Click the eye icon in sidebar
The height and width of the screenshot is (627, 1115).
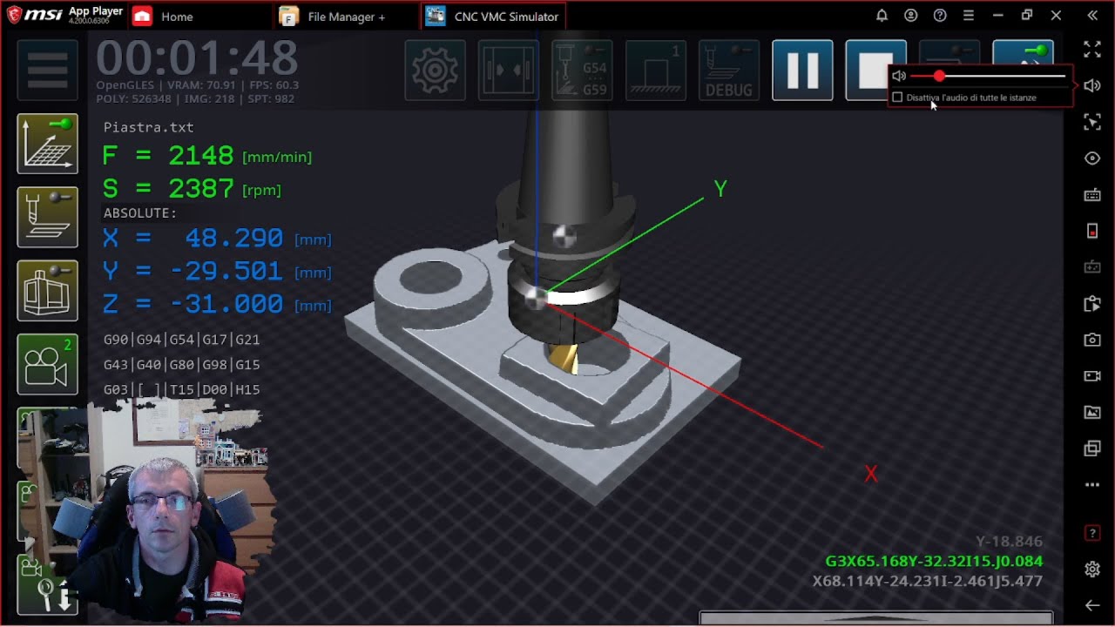tap(1092, 158)
